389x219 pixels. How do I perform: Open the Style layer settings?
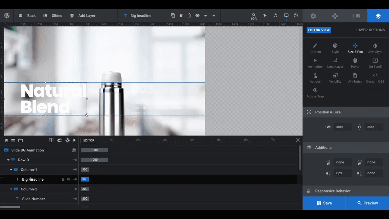tap(335, 48)
